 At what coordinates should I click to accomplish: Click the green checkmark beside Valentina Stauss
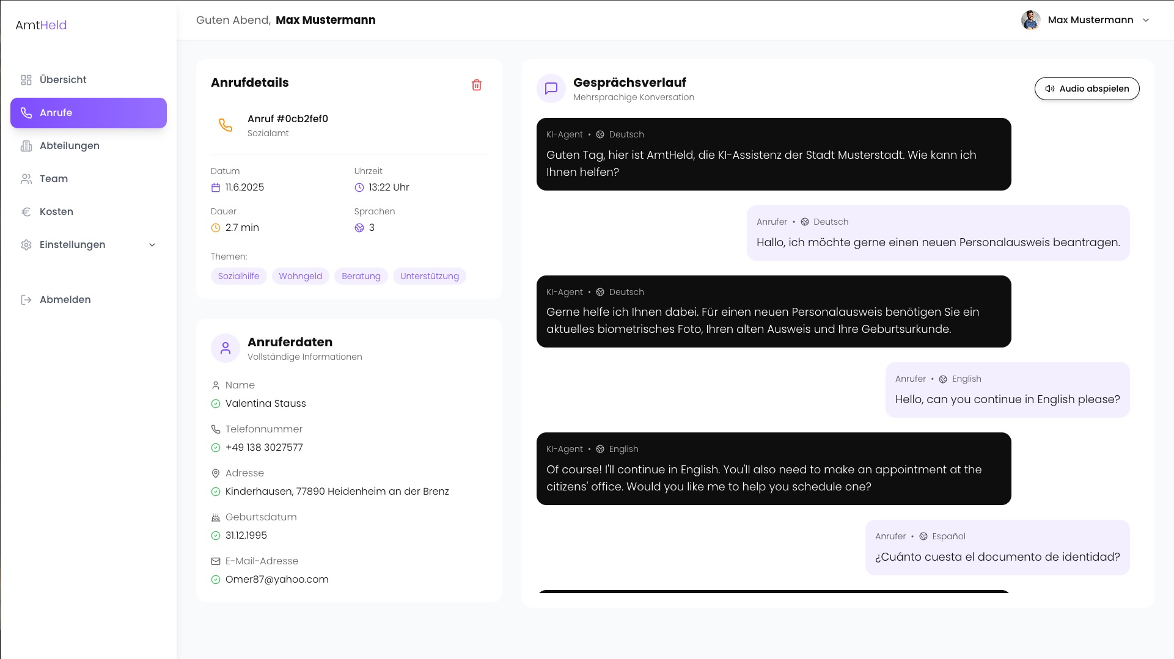point(216,404)
